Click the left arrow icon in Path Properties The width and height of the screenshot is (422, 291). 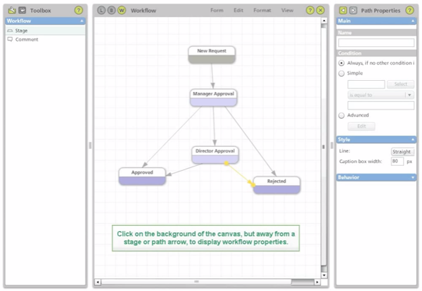[343, 11]
